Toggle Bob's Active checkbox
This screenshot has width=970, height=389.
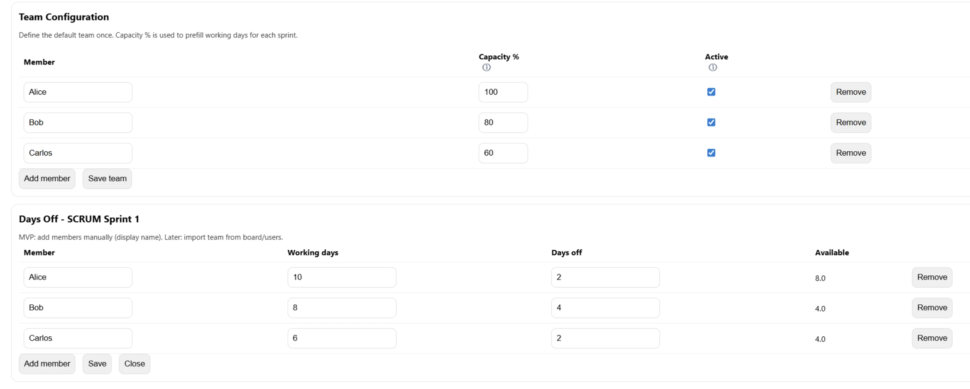(x=711, y=122)
